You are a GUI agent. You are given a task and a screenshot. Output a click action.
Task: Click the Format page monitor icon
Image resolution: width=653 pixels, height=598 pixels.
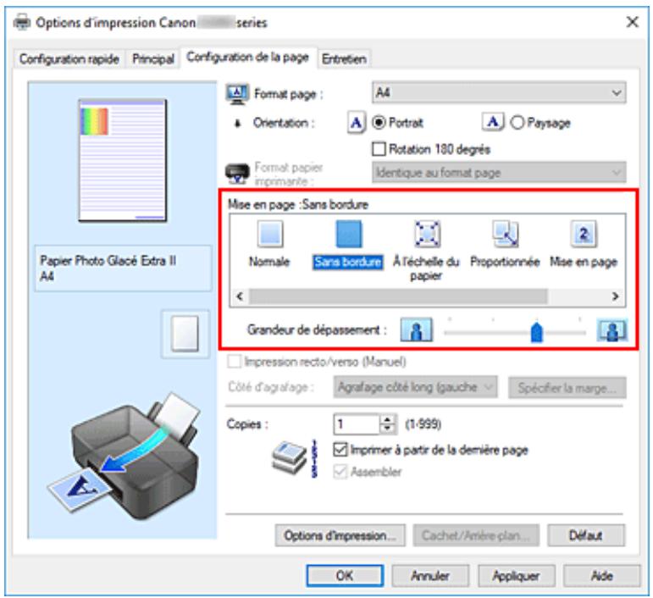(237, 94)
